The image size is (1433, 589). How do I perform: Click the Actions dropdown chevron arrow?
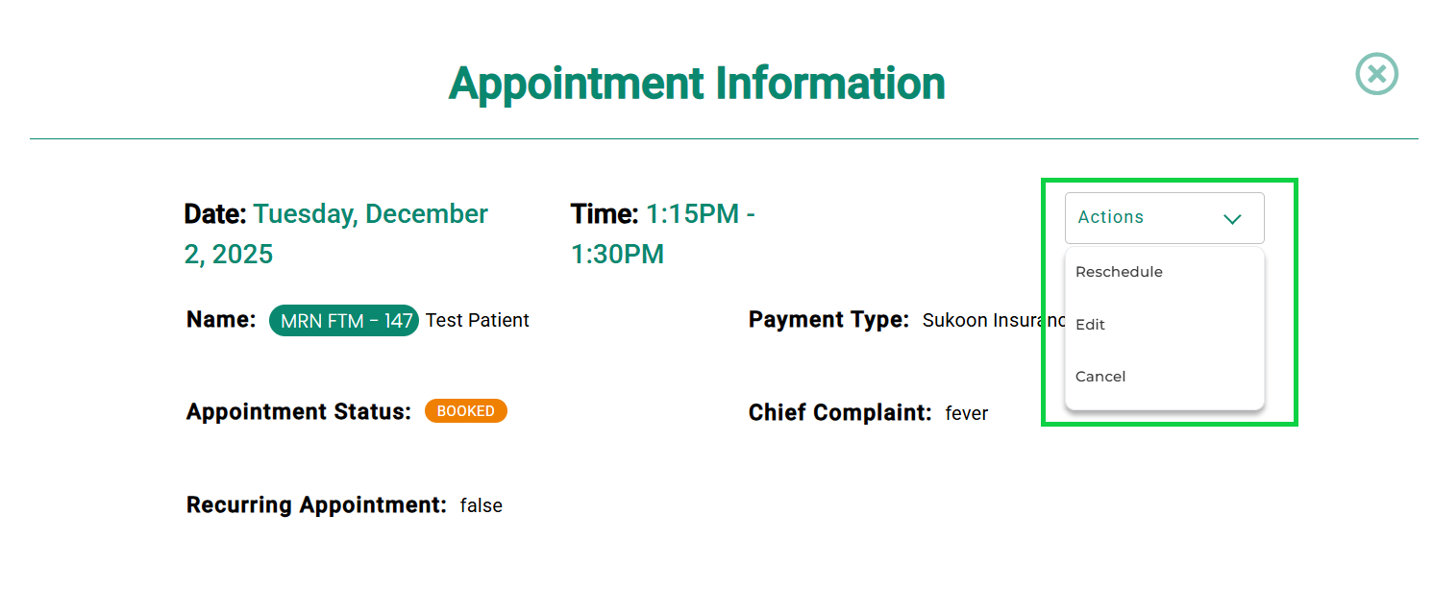pos(1232,219)
